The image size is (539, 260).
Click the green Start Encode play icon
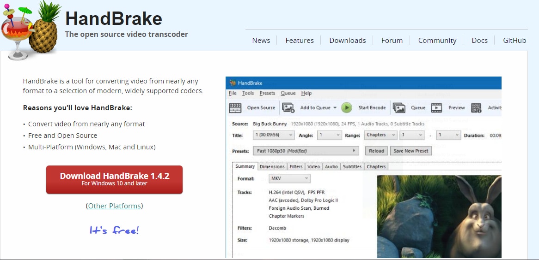click(347, 108)
